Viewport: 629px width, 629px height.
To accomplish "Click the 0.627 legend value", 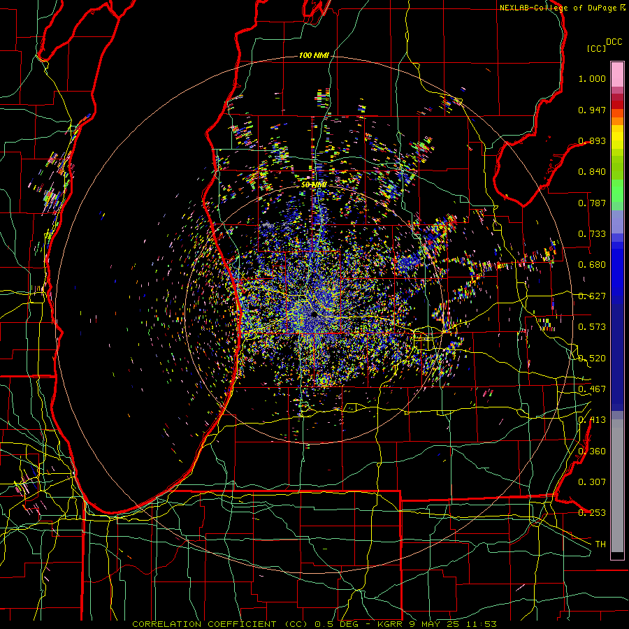I will pos(592,296).
